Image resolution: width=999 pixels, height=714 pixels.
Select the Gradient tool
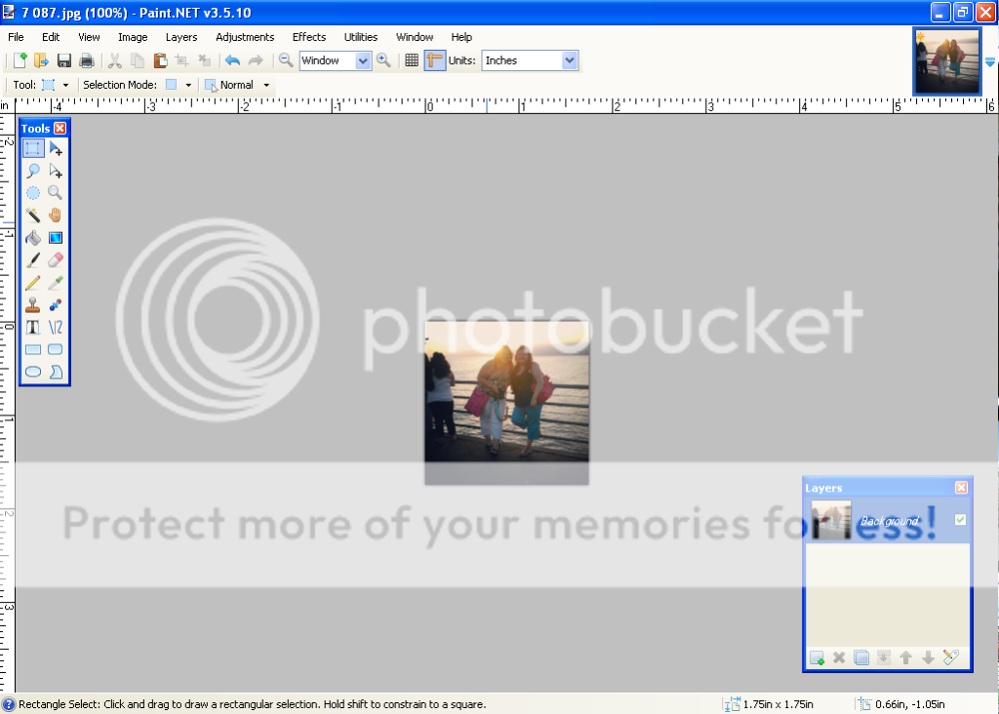56,238
